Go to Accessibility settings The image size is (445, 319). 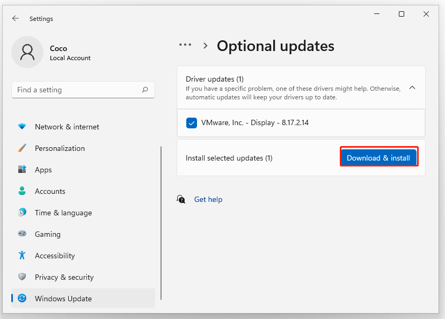55,256
